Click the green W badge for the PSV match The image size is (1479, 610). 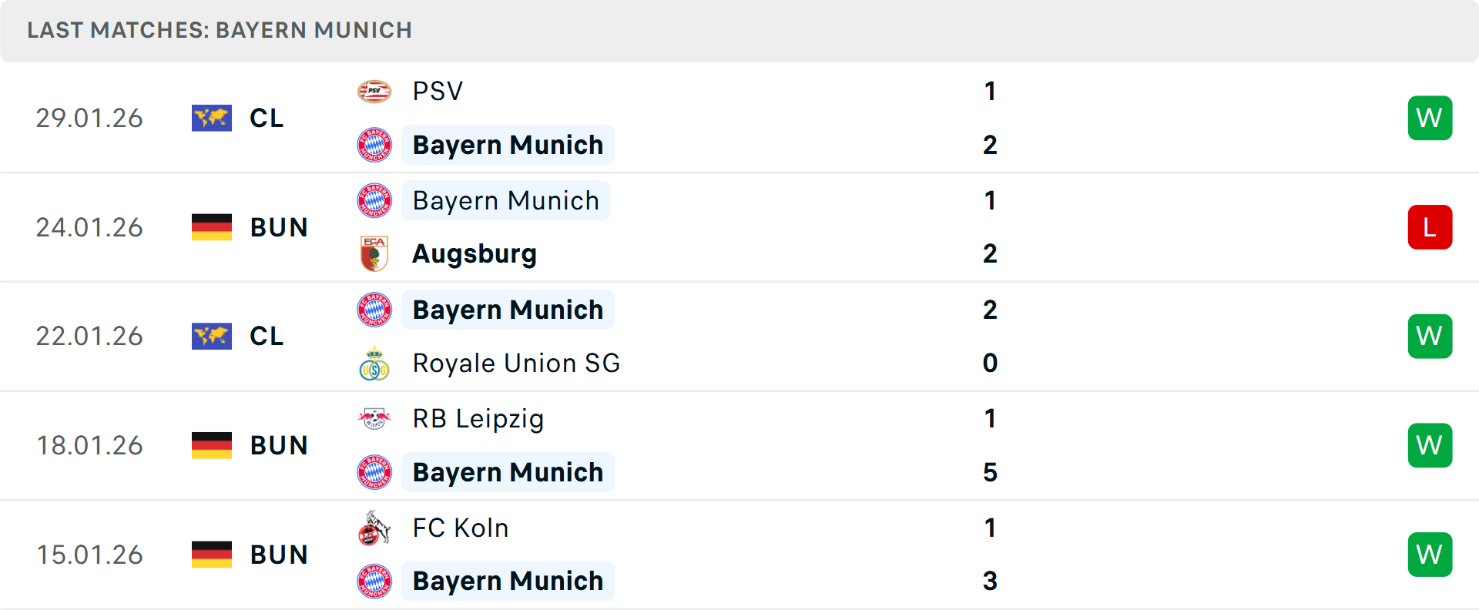[x=1430, y=118]
